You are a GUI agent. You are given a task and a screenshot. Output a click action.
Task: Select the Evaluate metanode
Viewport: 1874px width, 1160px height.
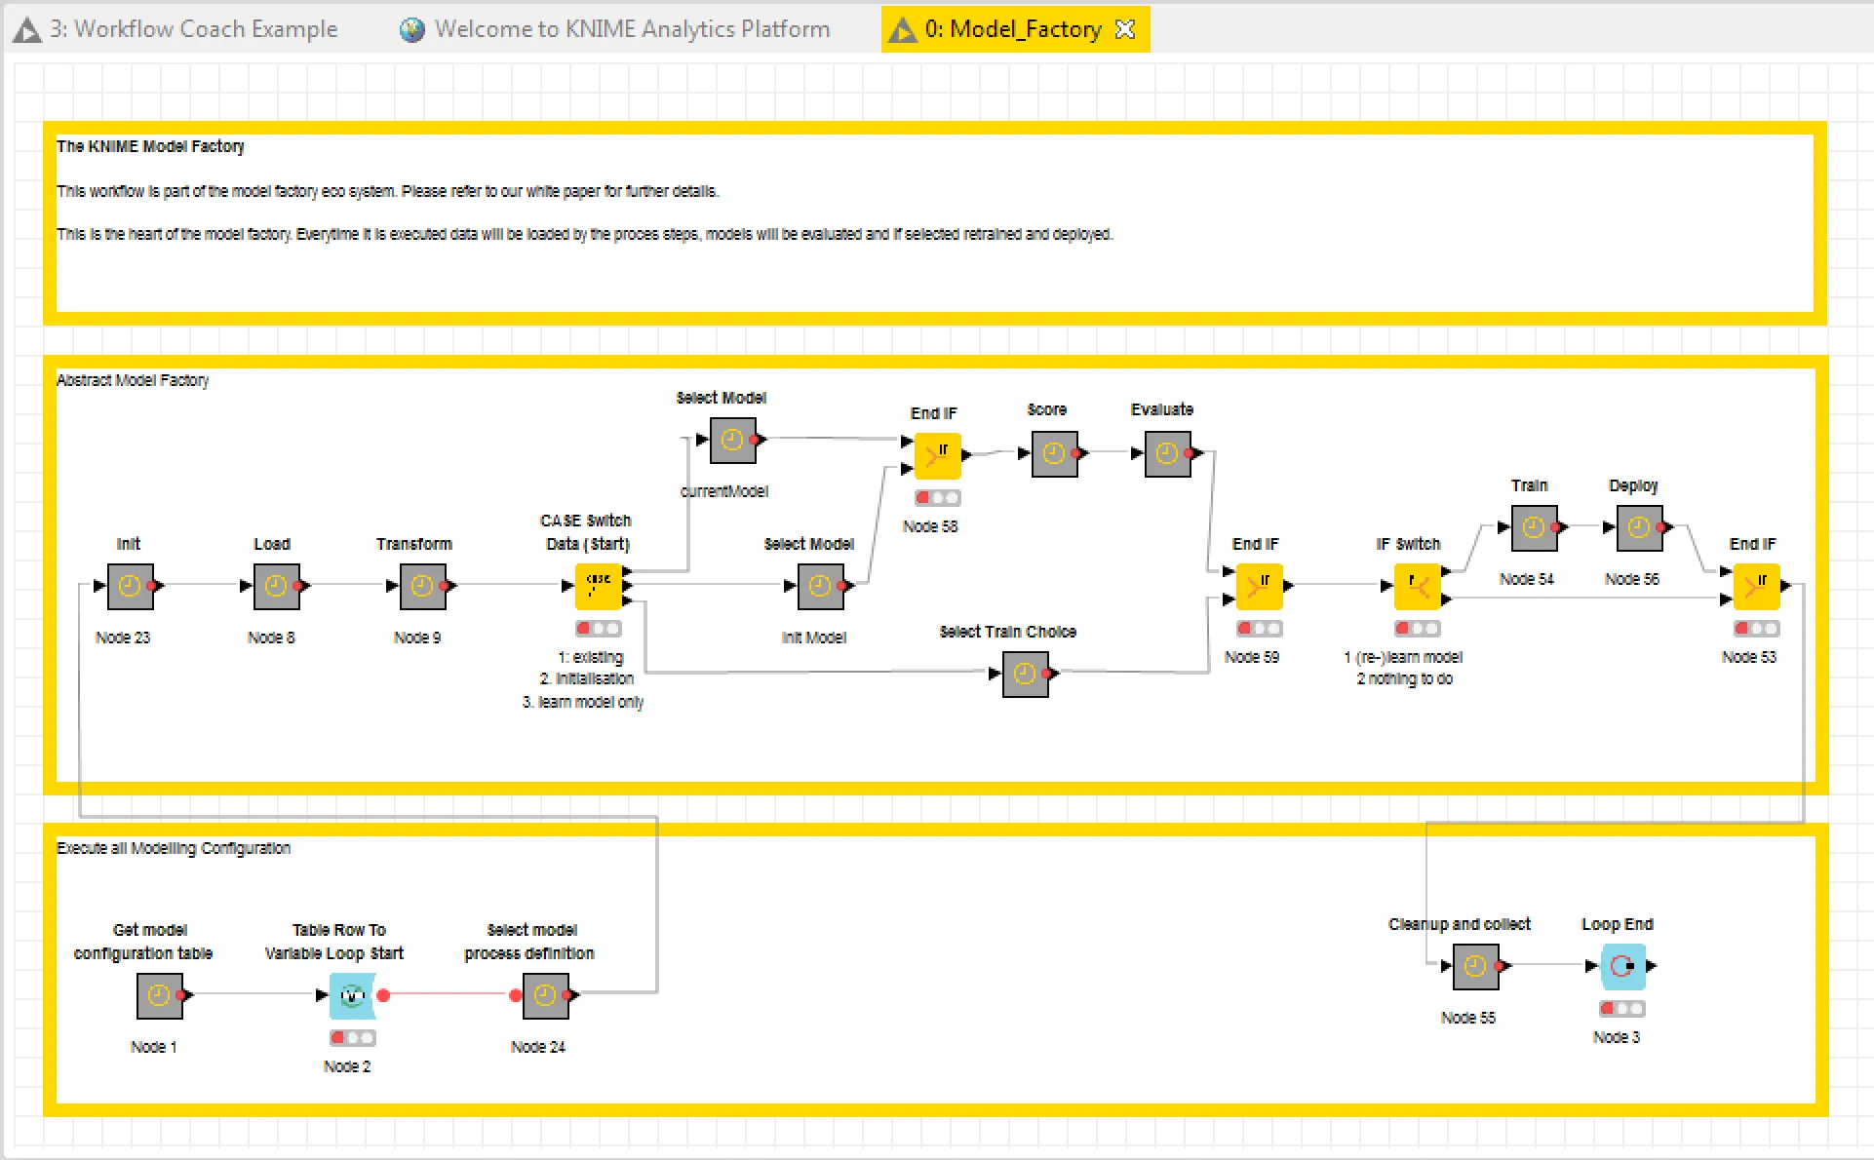1167,453
